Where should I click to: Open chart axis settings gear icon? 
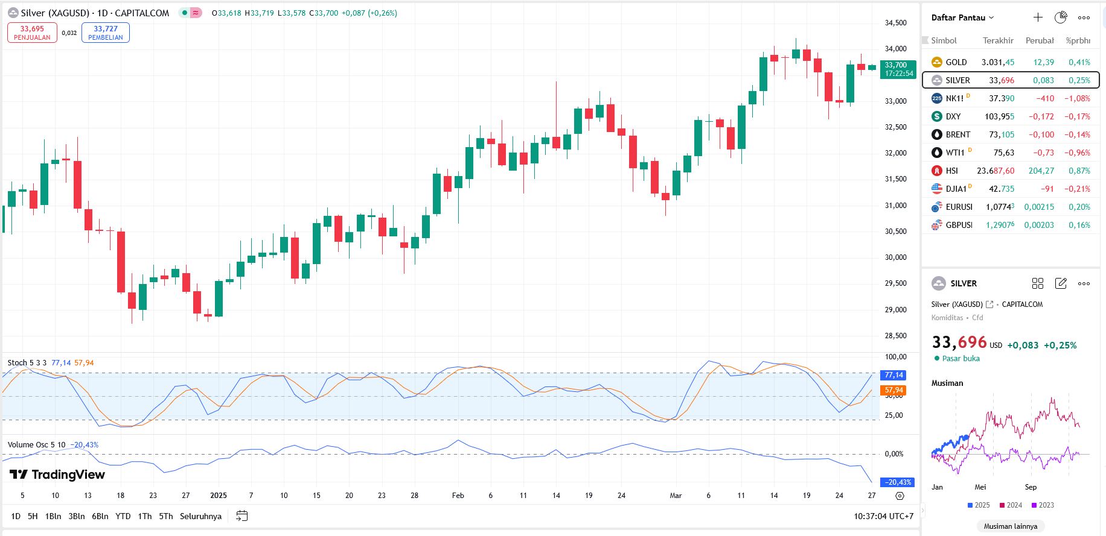coord(900,496)
